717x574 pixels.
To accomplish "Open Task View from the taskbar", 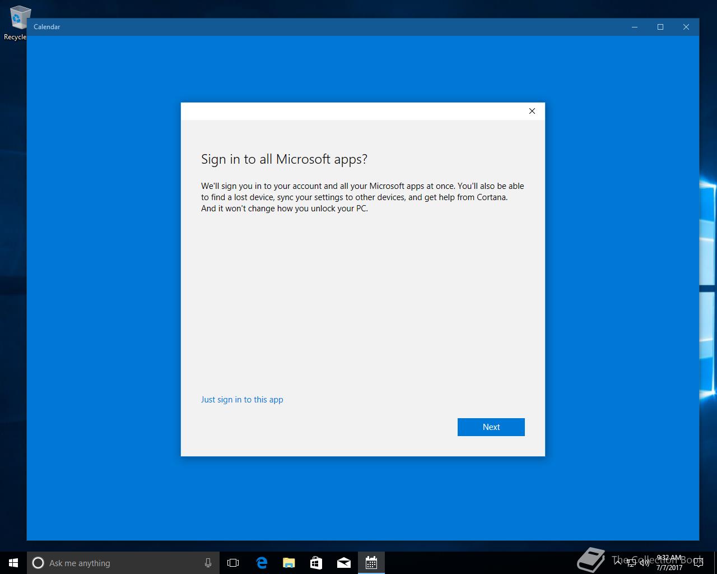I will point(233,563).
